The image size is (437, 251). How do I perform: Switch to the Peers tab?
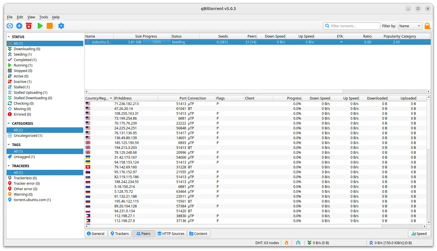point(143,234)
